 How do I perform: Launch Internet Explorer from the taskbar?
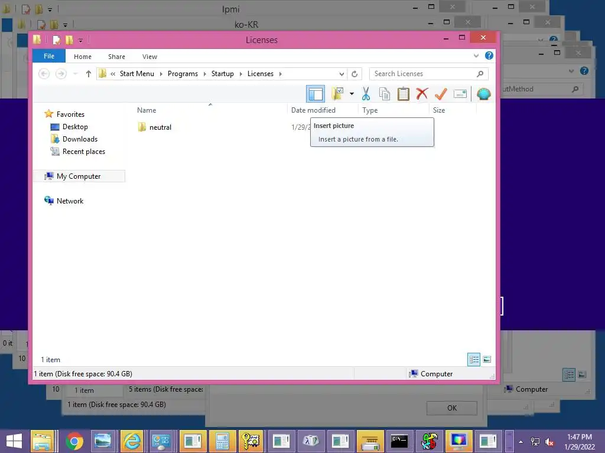(132, 441)
